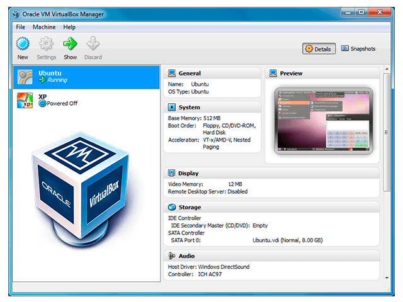Click the XP VM logo icon
This screenshot has height=302, width=403.
tap(25, 101)
